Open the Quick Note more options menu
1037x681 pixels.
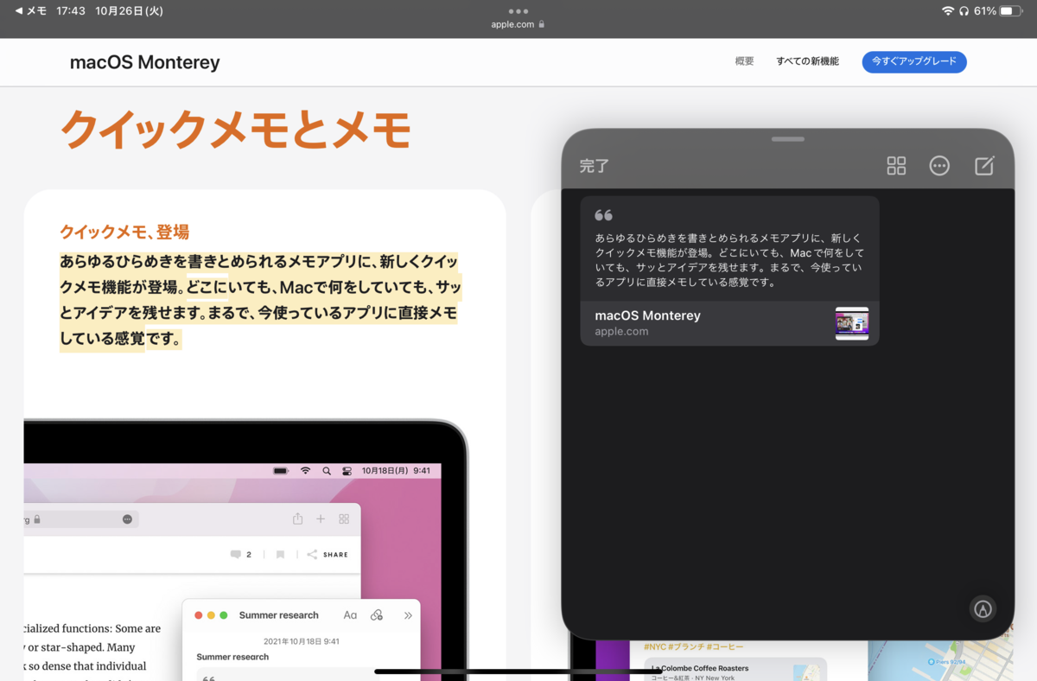click(939, 165)
